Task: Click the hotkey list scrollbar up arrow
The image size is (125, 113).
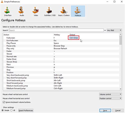Action: pos(121,34)
